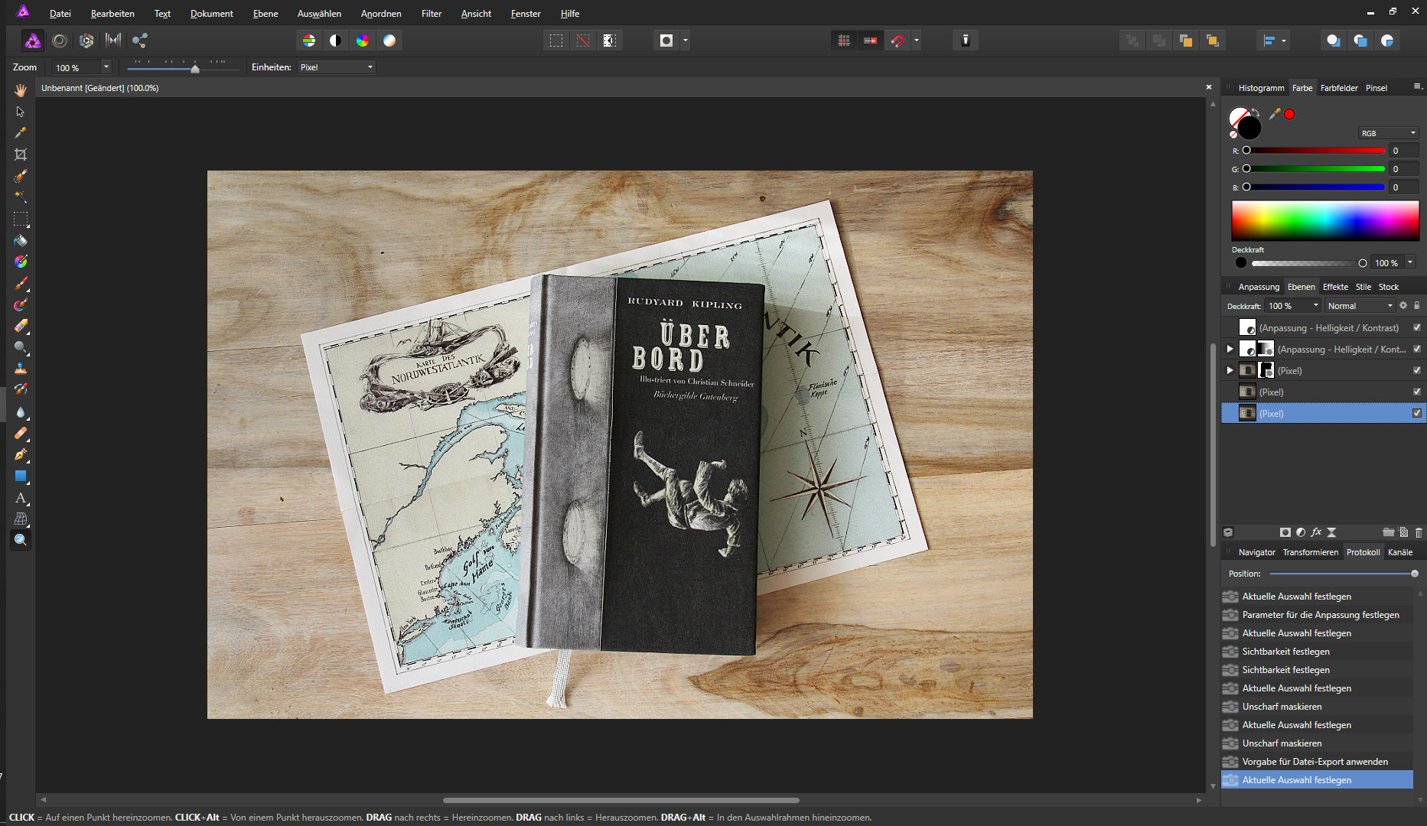This screenshot has height=826, width=1427.
Task: Switch to the Develop persona
Action: (86, 41)
